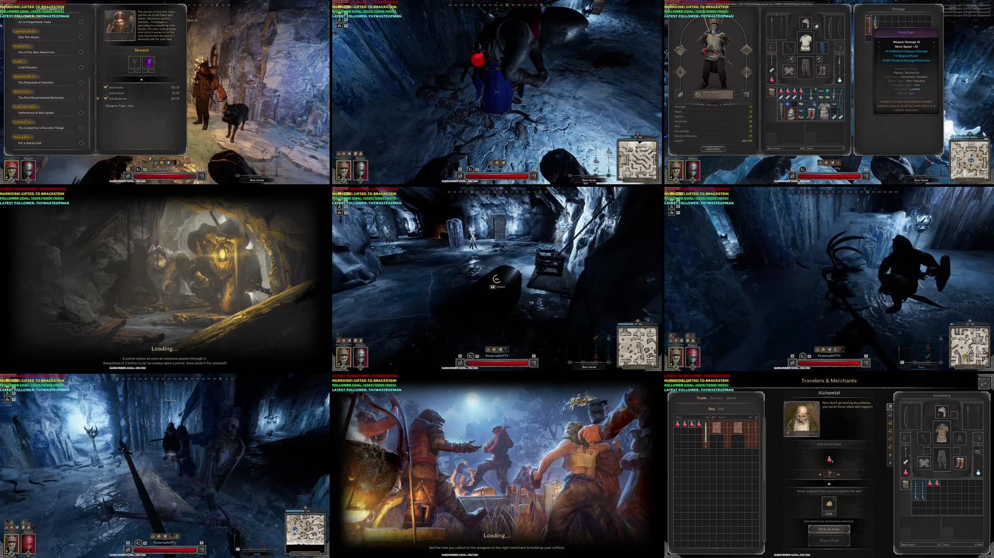Screen dimensions: 994x558
Task: Check the Kill Kobold quest objective
Action: (106, 93)
